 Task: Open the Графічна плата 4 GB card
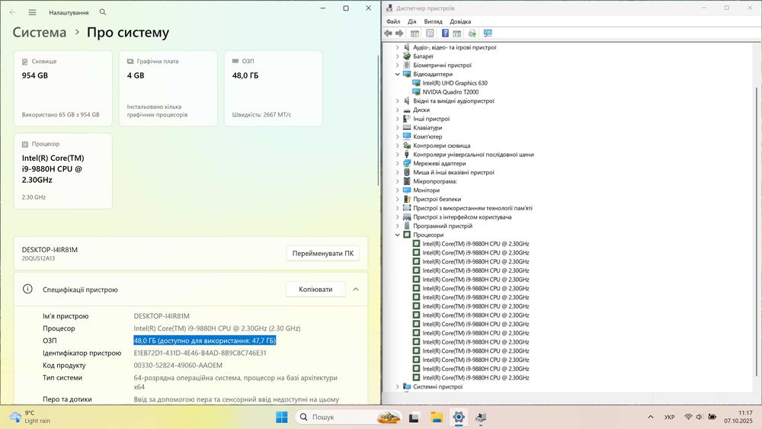168,88
